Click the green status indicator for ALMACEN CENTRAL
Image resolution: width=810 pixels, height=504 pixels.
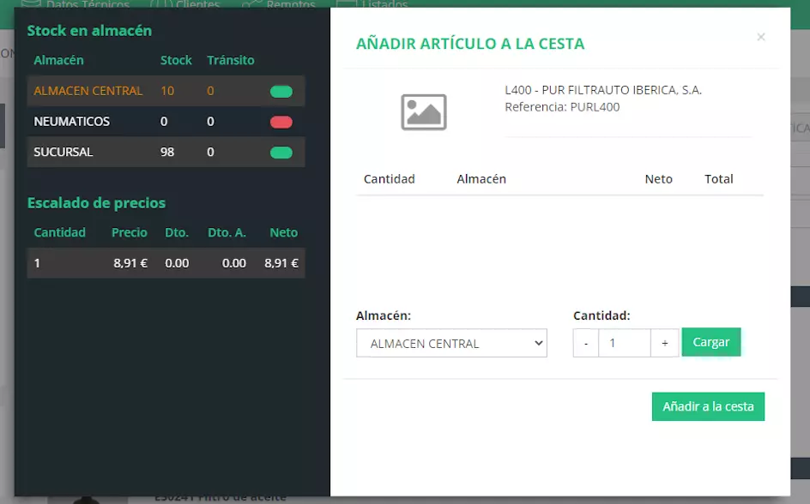281,92
